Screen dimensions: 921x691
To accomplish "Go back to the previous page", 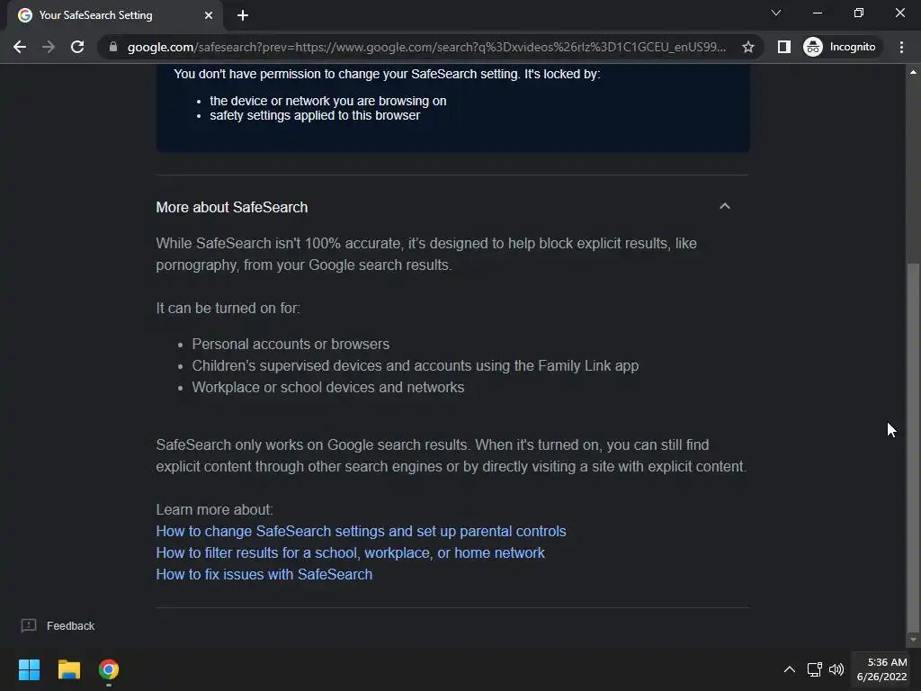I will [x=20, y=47].
